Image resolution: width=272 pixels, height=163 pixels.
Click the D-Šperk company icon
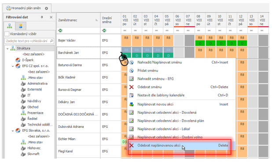18,60
